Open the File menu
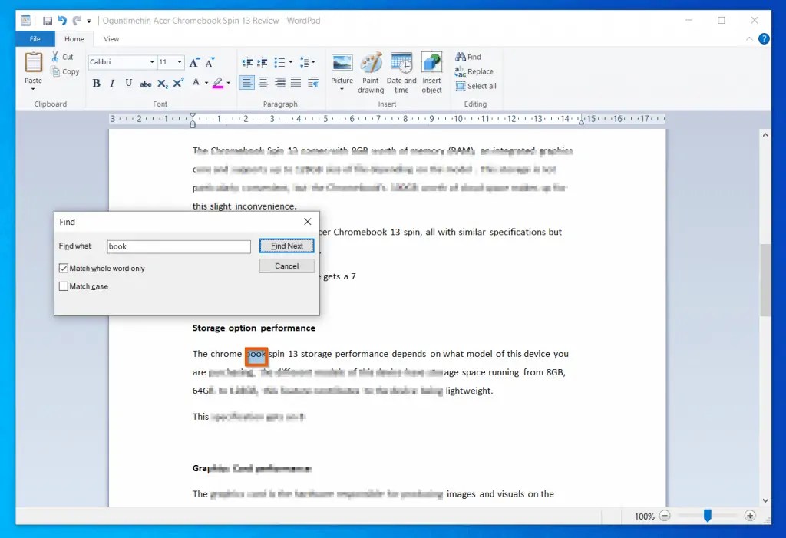The height and width of the screenshot is (538, 786). pos(34,38)
